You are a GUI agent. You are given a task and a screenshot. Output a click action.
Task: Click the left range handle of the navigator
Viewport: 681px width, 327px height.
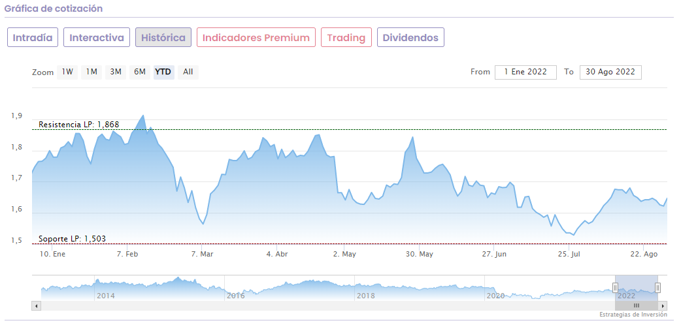pyautogui.click(x=615, y=288)
